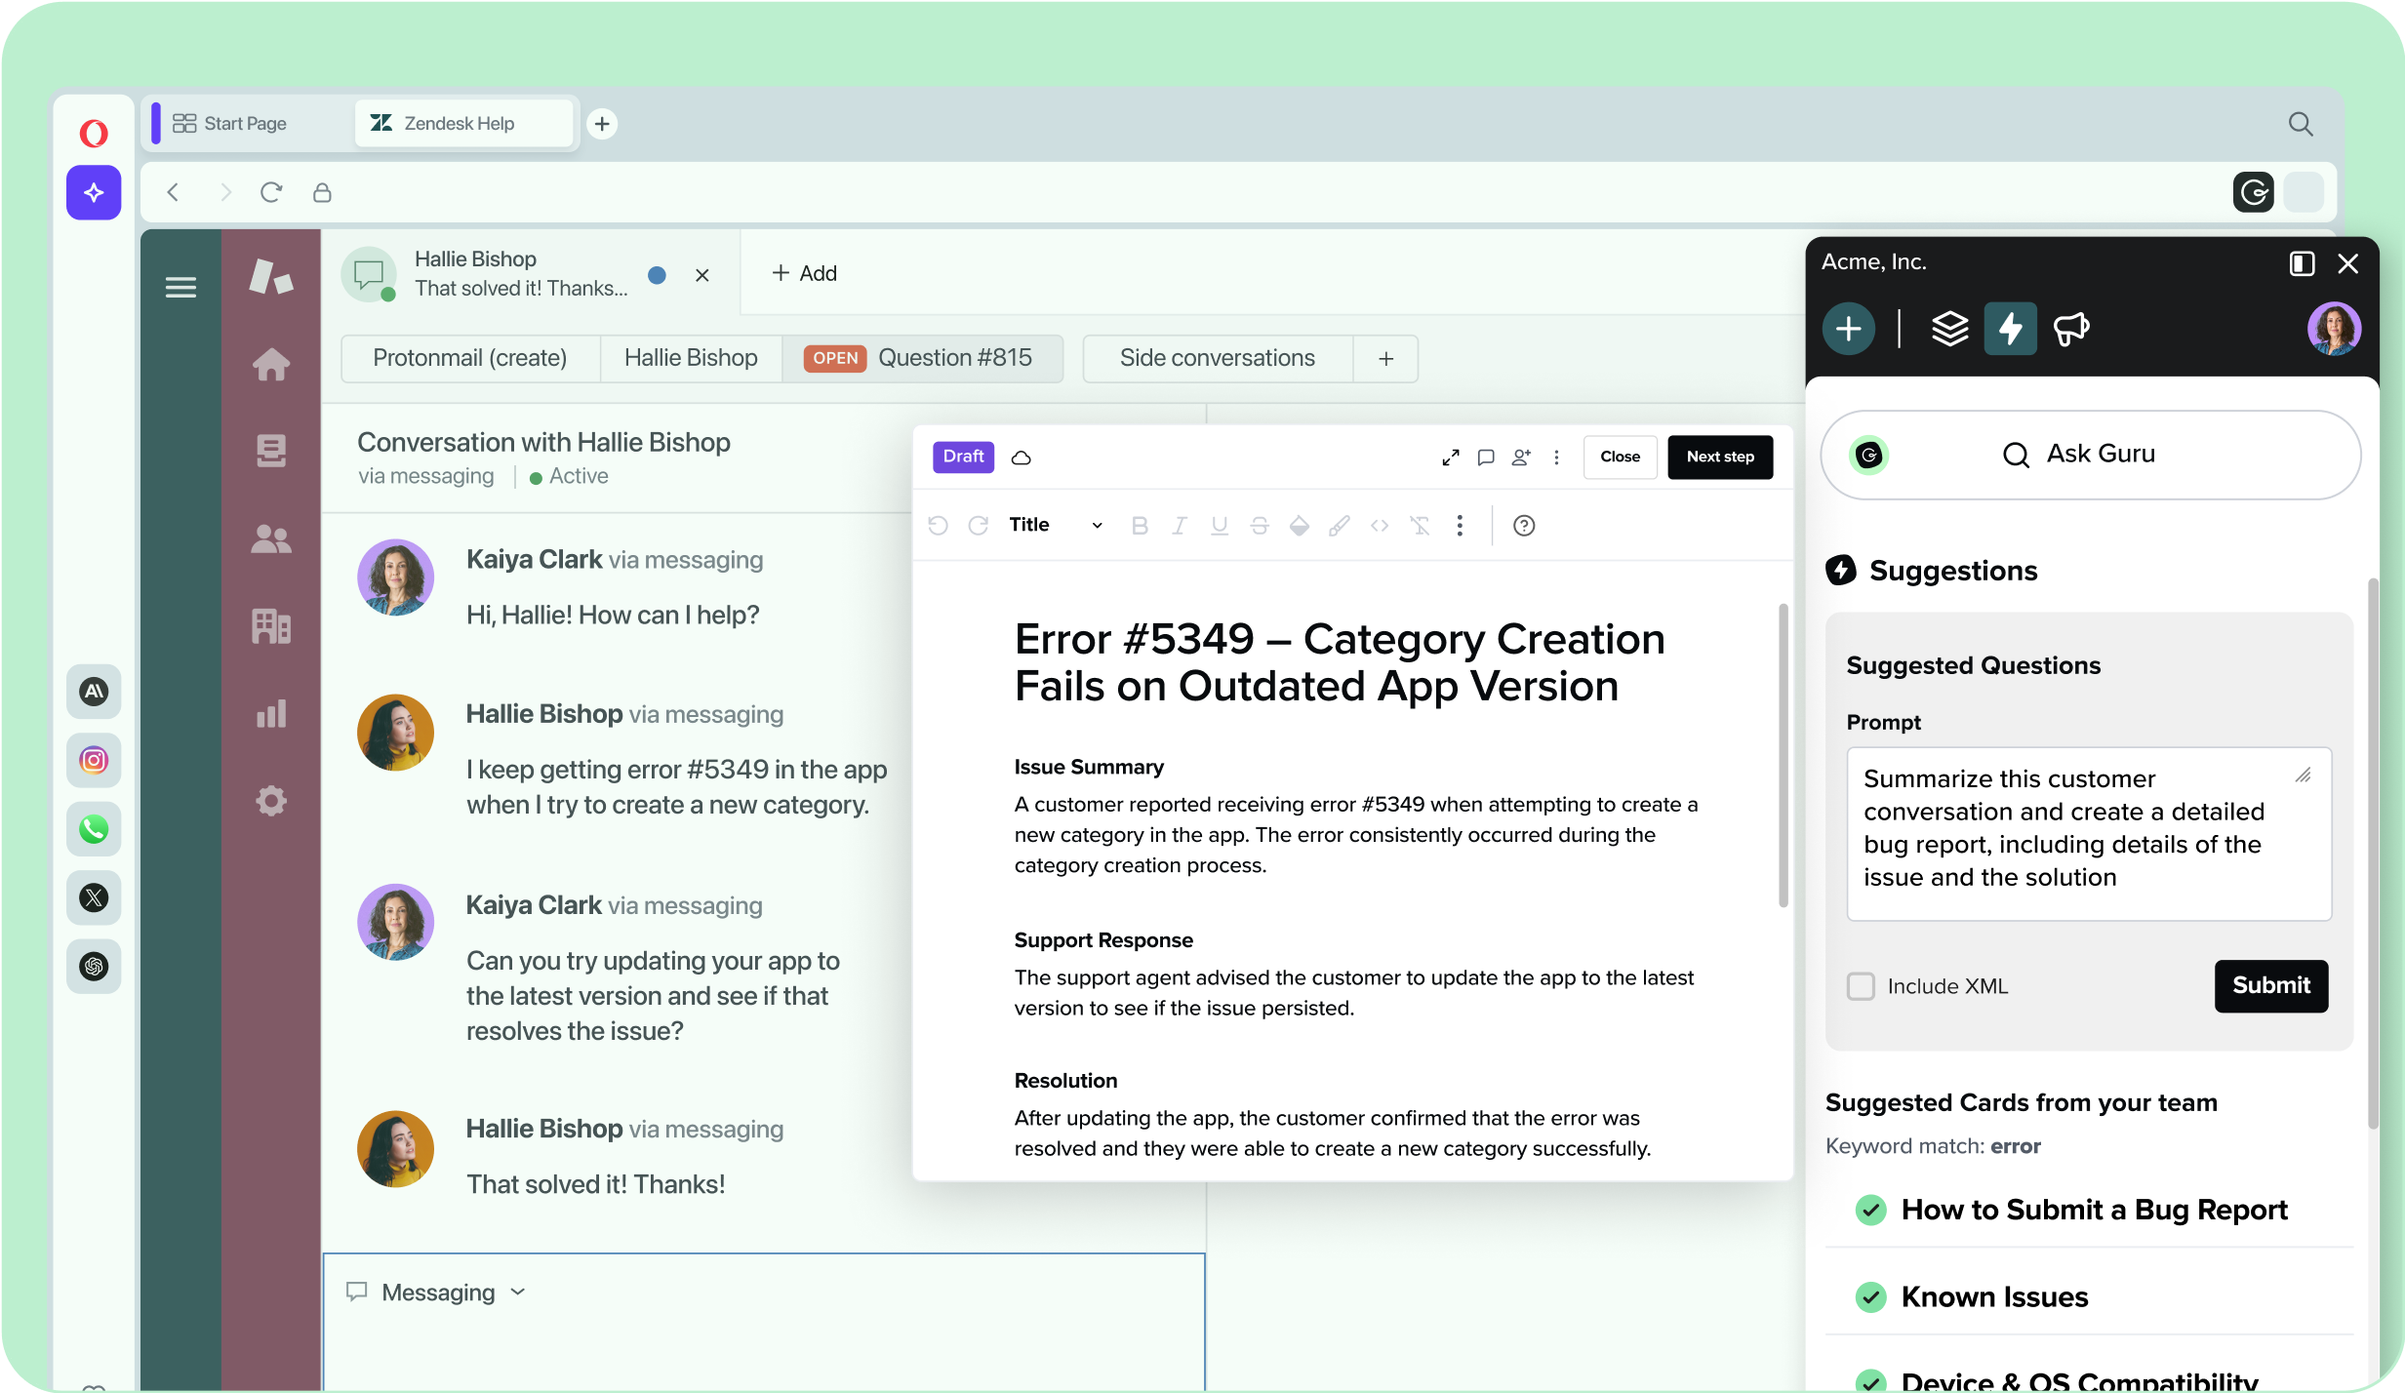This screenshot has height=1393, width=2405.
Task: Select the Start Page browser tab
Action: tap(244, 123)
